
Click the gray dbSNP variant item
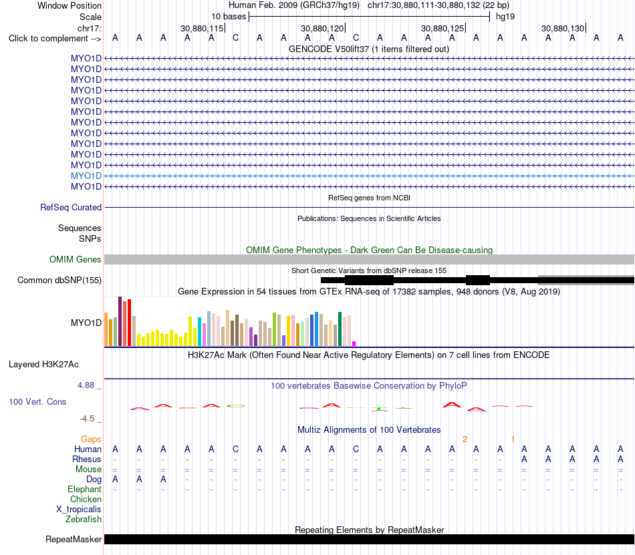[x=586, y=280]
